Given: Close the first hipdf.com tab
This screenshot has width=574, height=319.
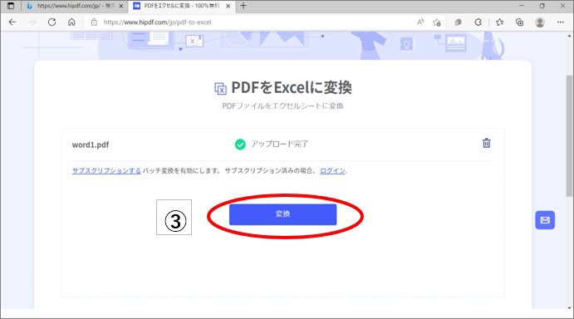Looking at the screenshot, I should point(121,6).
